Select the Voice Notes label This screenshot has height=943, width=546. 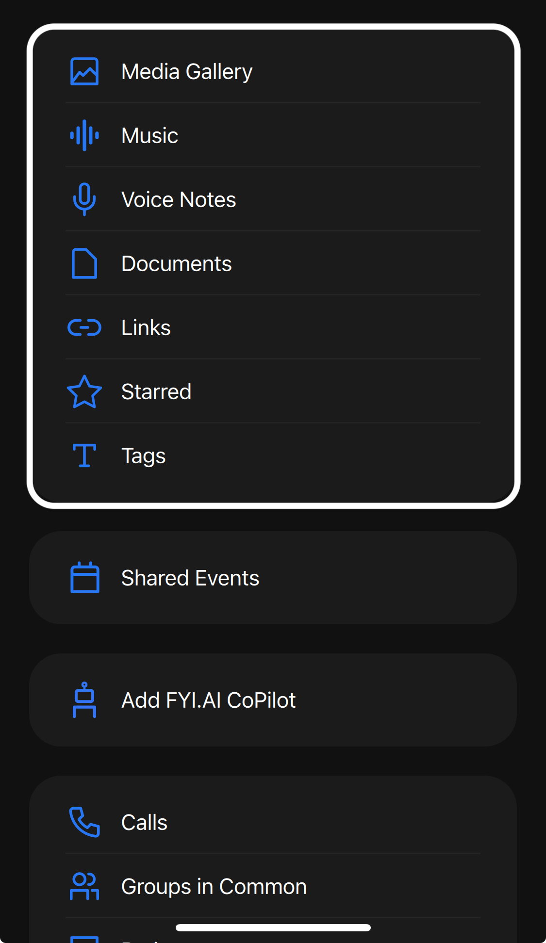(x=179, y=199)
